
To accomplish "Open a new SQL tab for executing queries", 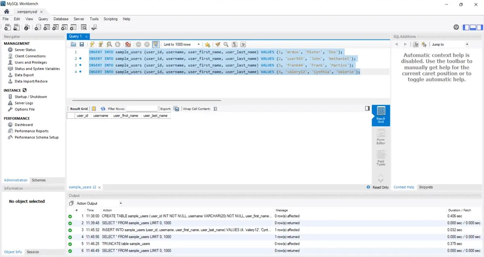I will 7,27.
